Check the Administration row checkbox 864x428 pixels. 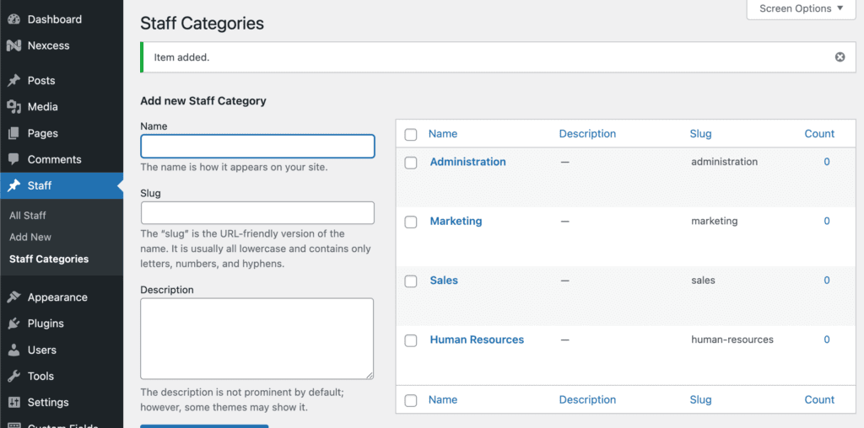point(411,163)
